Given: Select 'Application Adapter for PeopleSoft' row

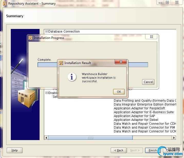Looking at the screenshot, I should click(x=139, y=108).
